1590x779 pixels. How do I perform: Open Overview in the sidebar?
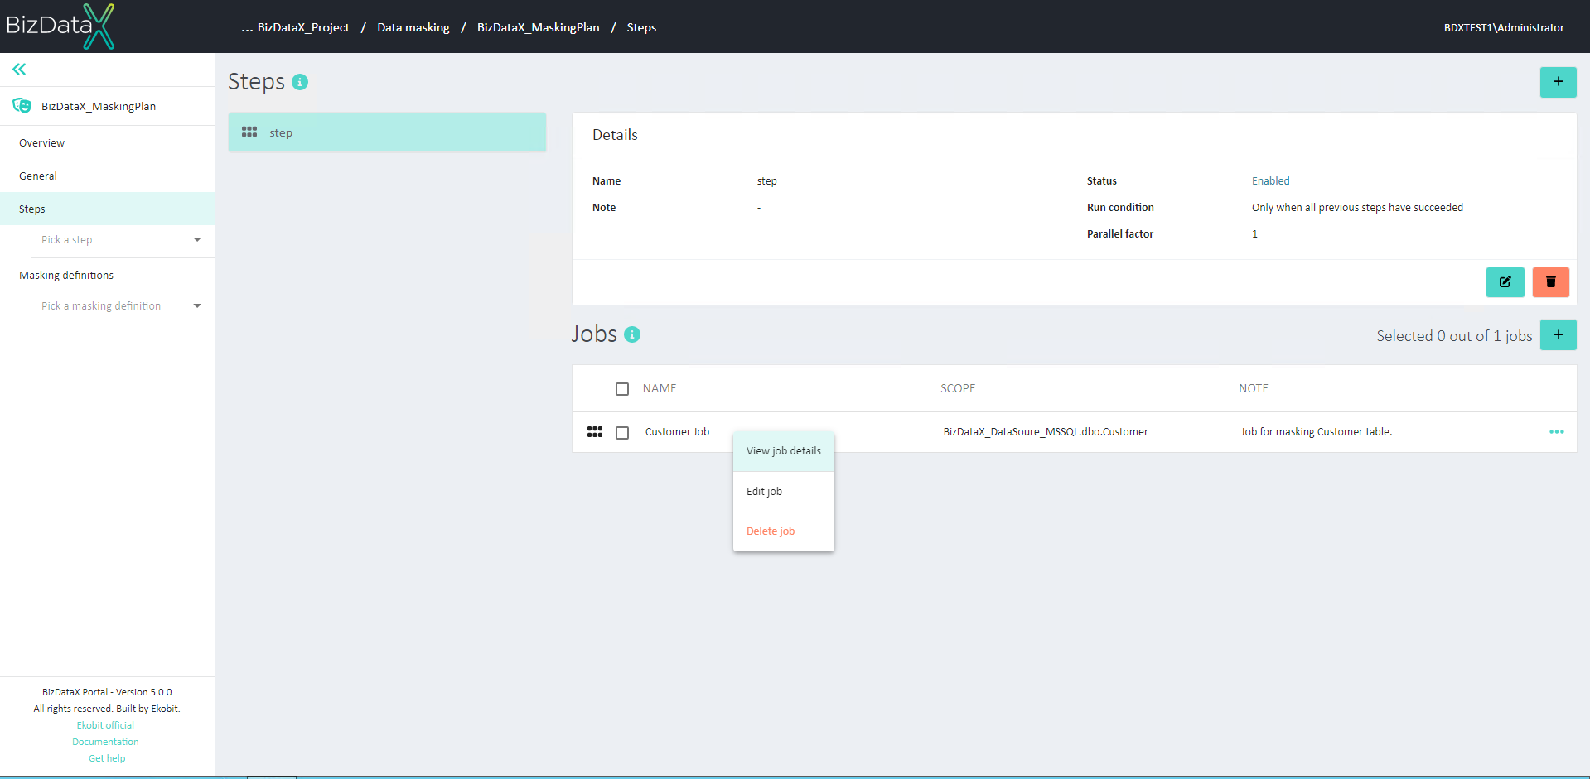pyautogui.click(x=107, y=143)
